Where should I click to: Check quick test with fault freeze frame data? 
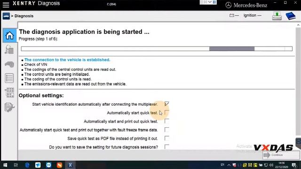pos(167,130)
